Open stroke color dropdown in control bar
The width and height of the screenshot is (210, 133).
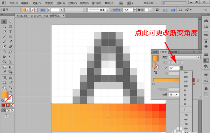pyautogui.click(x=36, y=10)
